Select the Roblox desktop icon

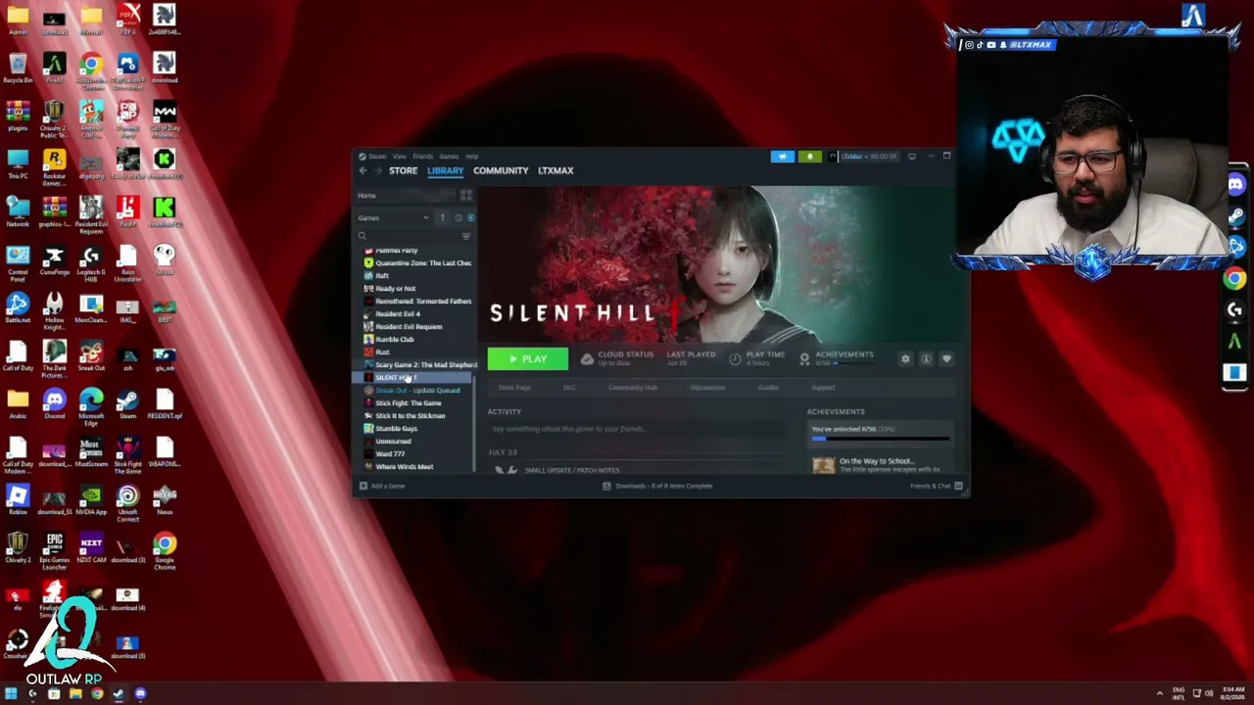pyautogui.click(x=18, y=500)
